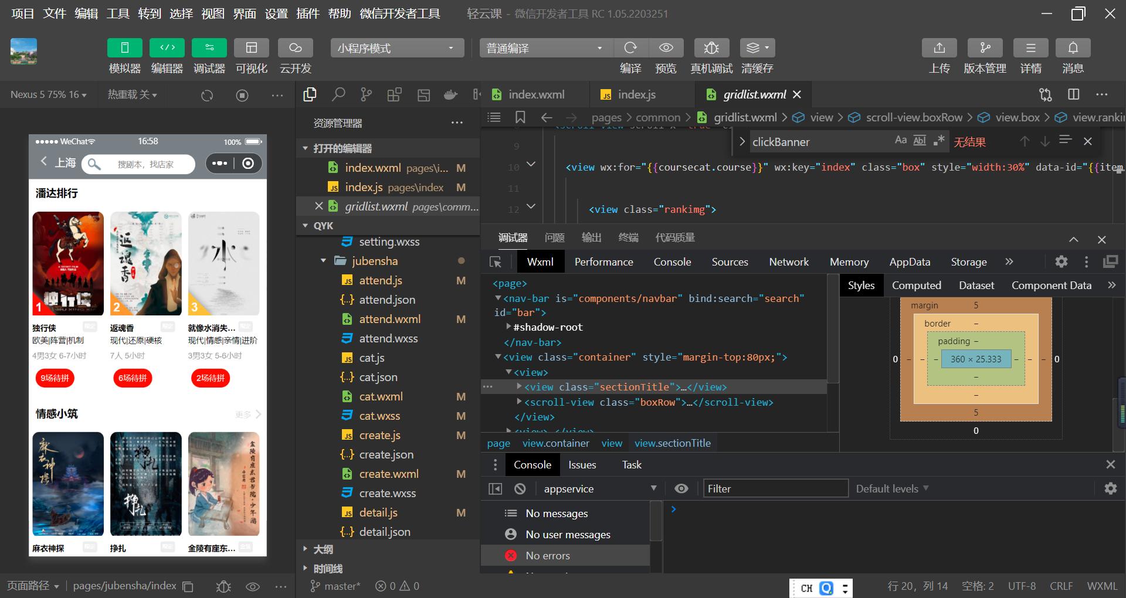1126x598 pixels.
Task: Clear console with the ban icon
Action: point(520,488)
